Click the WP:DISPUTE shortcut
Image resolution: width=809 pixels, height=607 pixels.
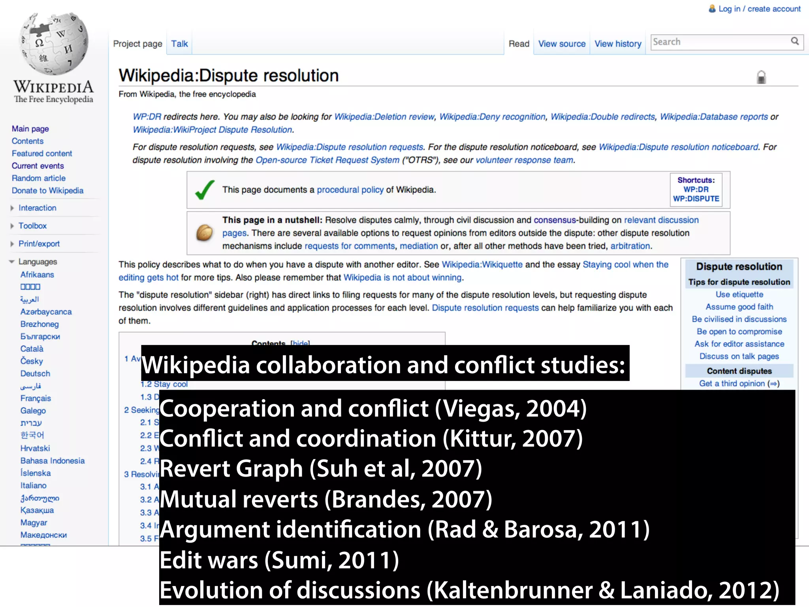tap(696, 199)
